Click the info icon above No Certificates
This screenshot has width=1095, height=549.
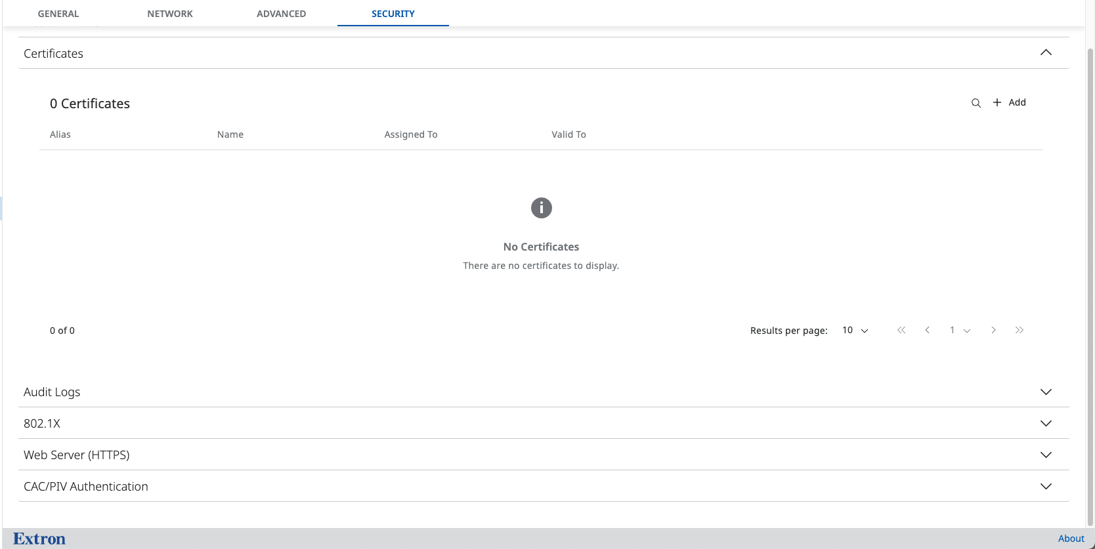click(x=541, y=208)
